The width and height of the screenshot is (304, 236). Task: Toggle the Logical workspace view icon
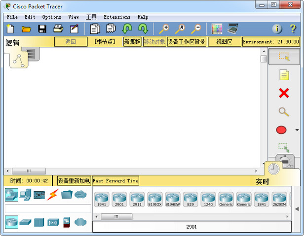click(x=19, y=60)
